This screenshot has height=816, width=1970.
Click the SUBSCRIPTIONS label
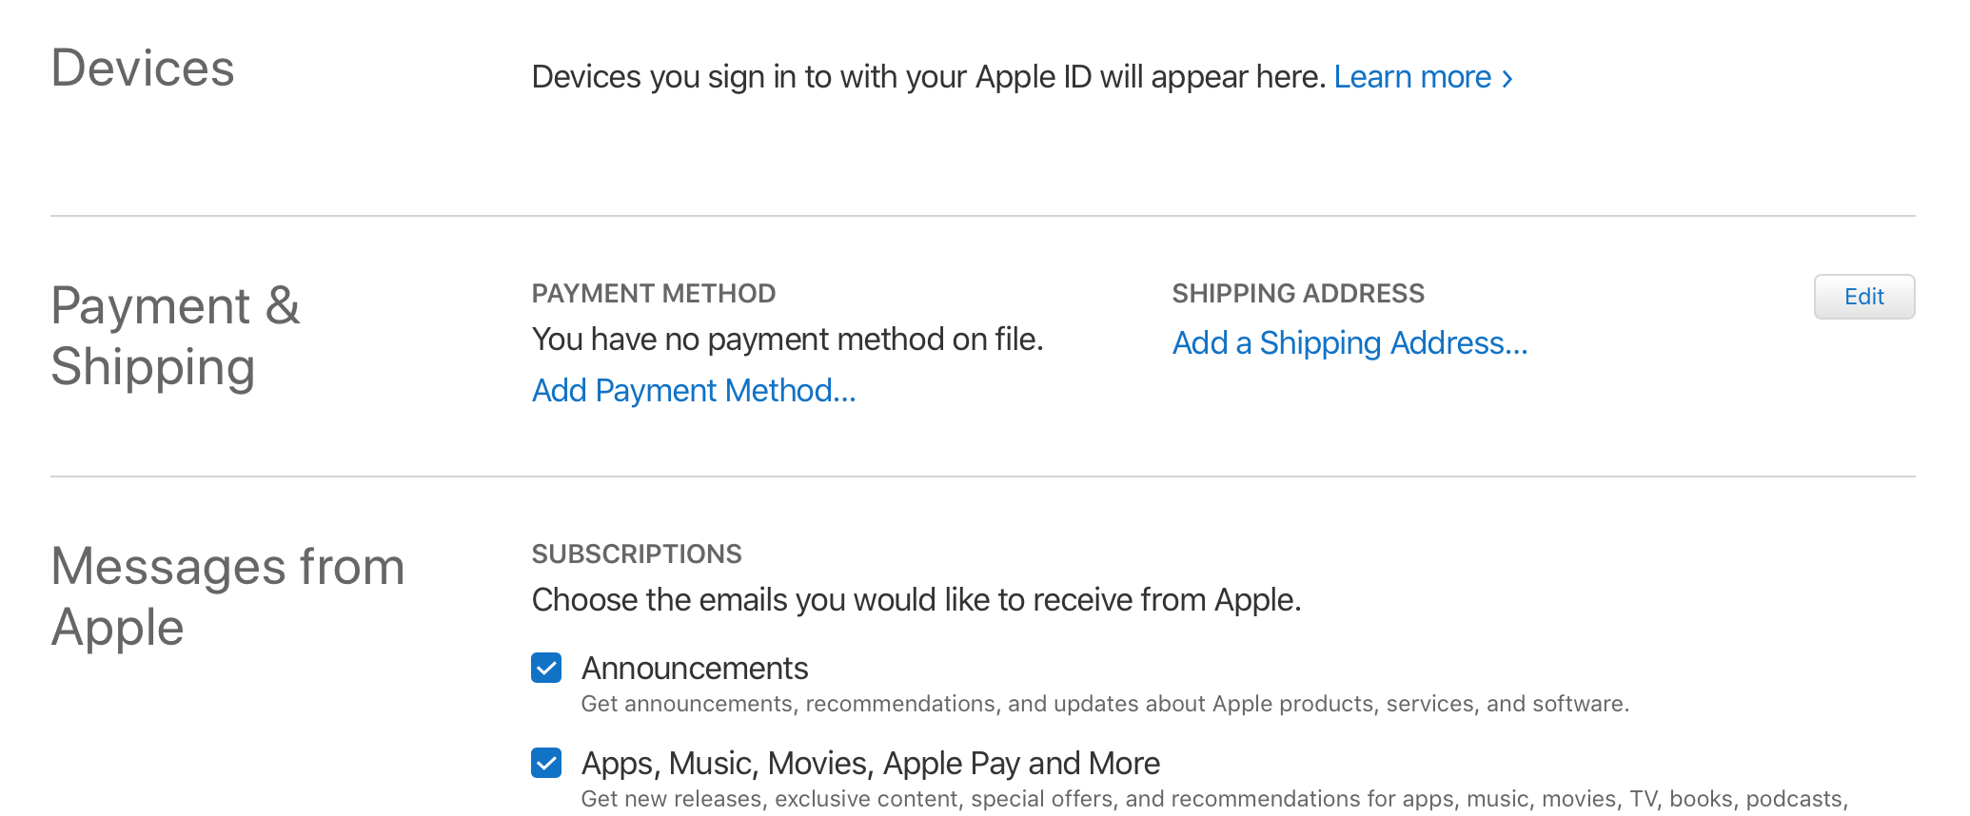(637, 554)
